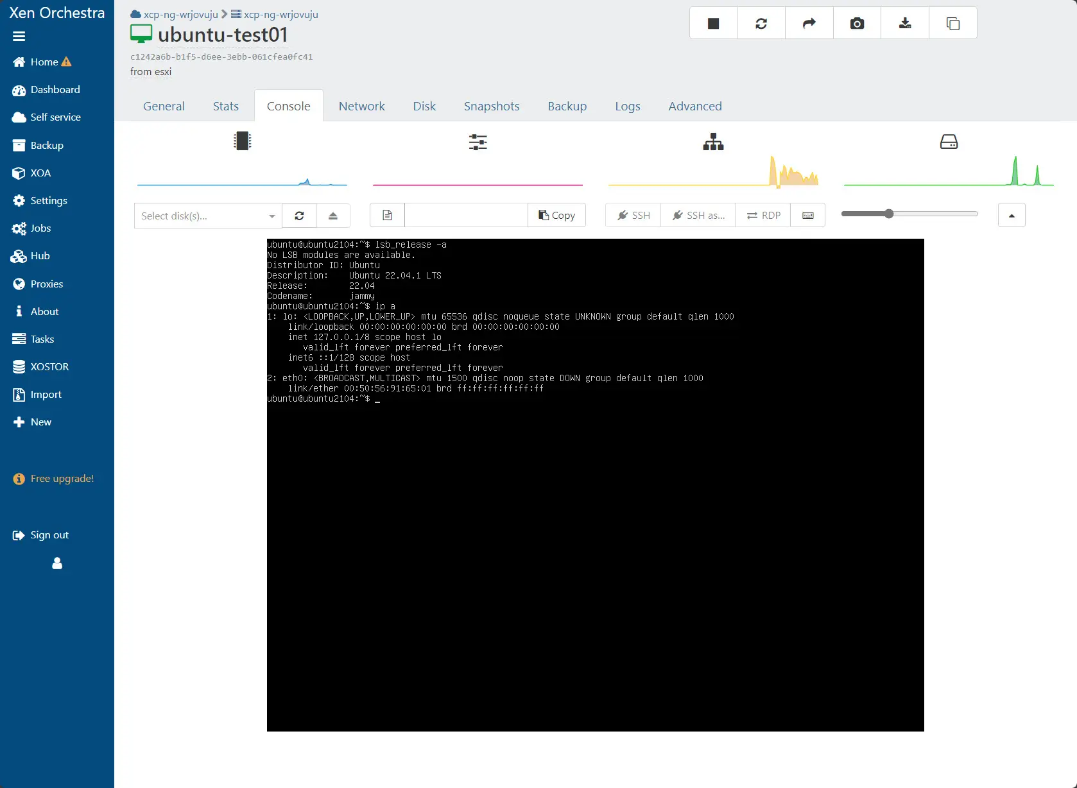Viewport: 1077px width, 788px height.
Task: Click the CPU chip stats icon
Action: [242, 141]
